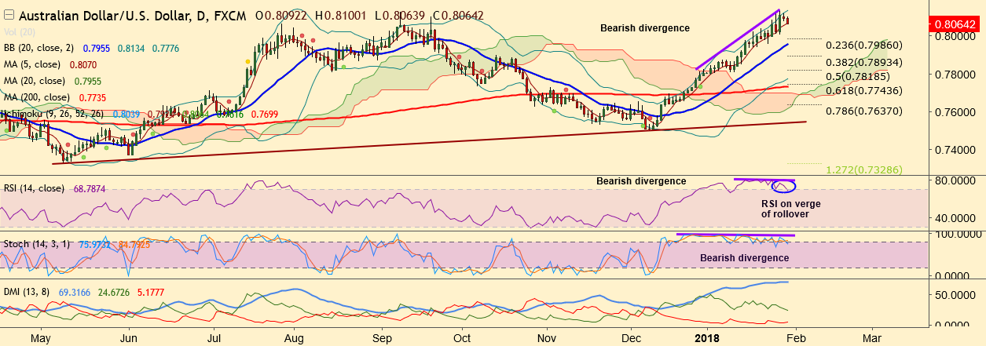Click the 0.74000 price axis level

955,149
